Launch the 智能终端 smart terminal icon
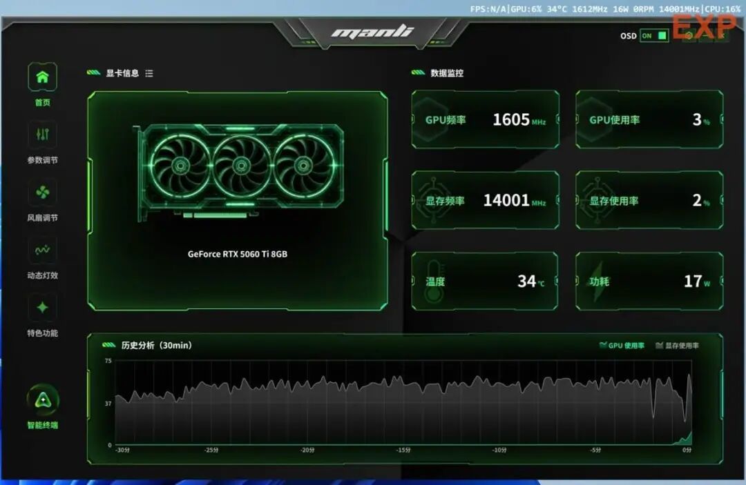Screen dimensions: 746x485 click(x=43, y=400)
